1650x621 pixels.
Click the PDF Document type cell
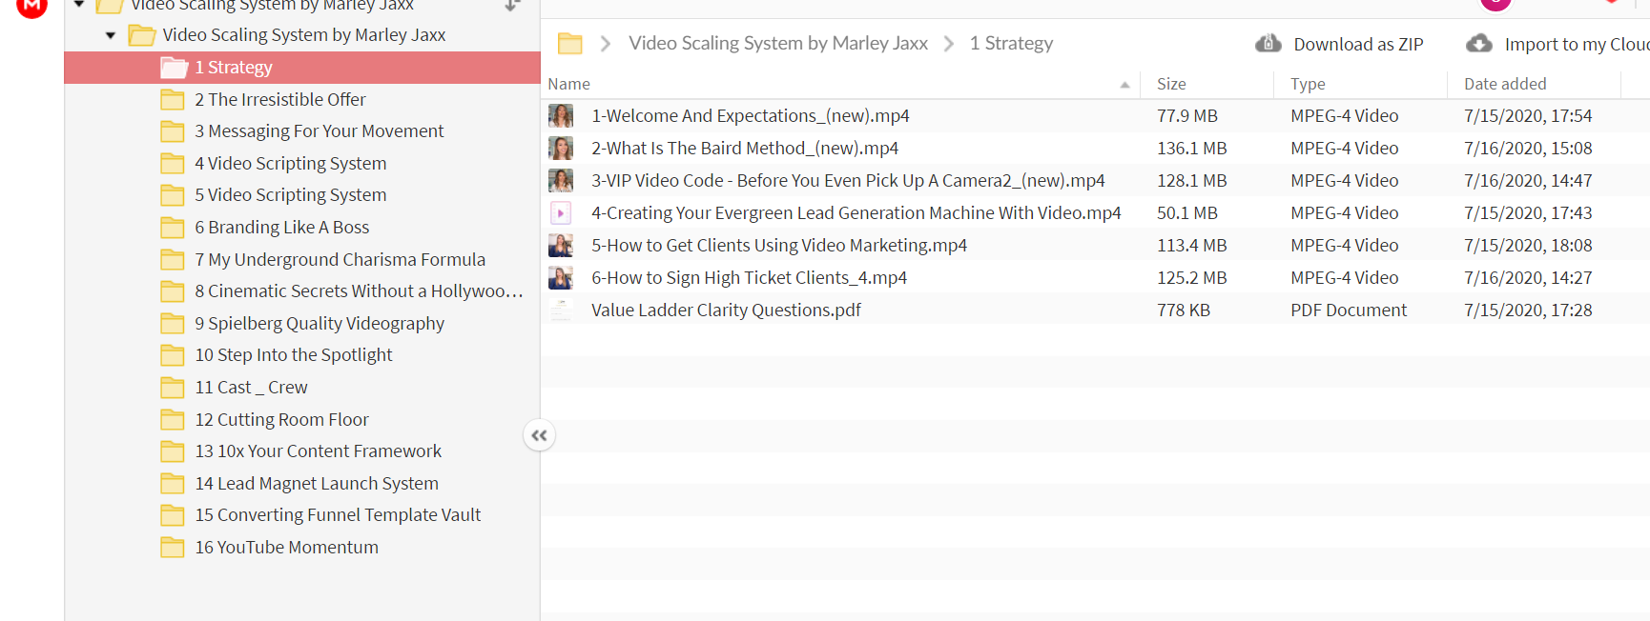[x=1349, y=310]
